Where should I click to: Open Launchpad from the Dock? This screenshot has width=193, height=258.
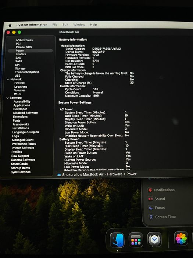point(136,240)
